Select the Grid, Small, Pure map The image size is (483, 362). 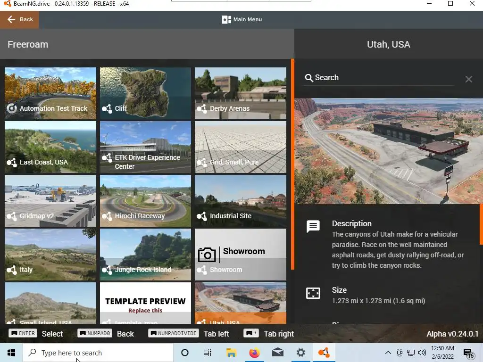[240, 147]
